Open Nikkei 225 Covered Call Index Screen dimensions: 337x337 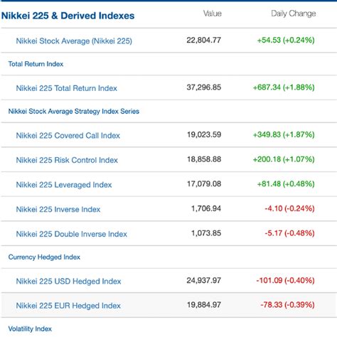(x=68, y=136)
